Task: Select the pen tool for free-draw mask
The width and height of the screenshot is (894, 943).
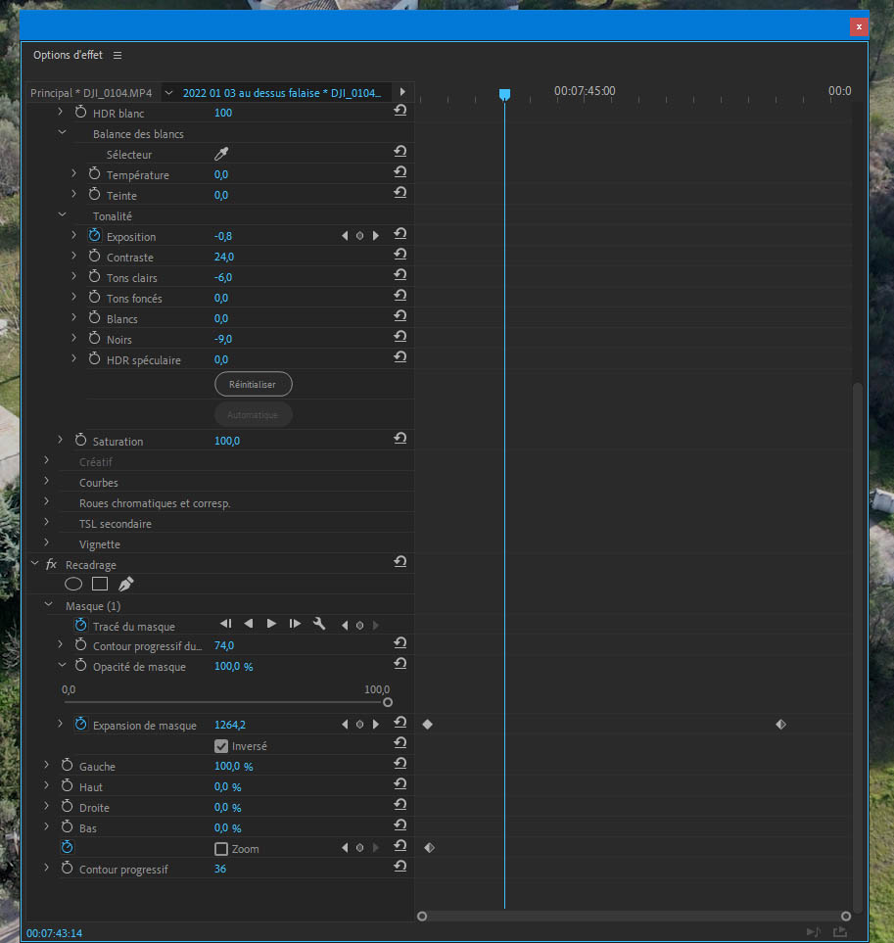Action: (x=125, y=584)
